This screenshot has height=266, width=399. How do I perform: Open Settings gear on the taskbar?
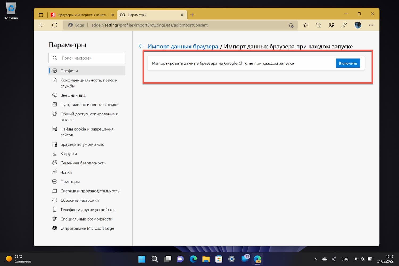(x=232, y=259)
